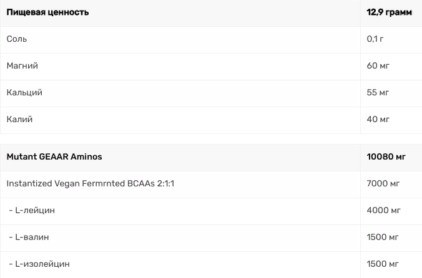Select the 1500 мг L-валин value
The width and height of the screenshot is (422, 278).
tap(383, 237)
